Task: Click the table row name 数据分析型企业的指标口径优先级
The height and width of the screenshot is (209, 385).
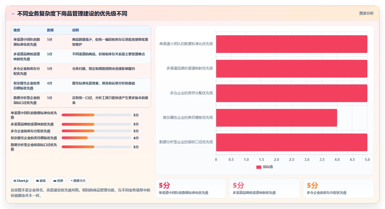Action: [27, 100]
